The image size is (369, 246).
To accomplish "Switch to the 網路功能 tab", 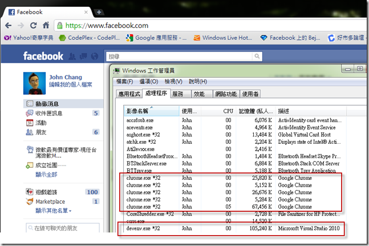I will point(226,94).
